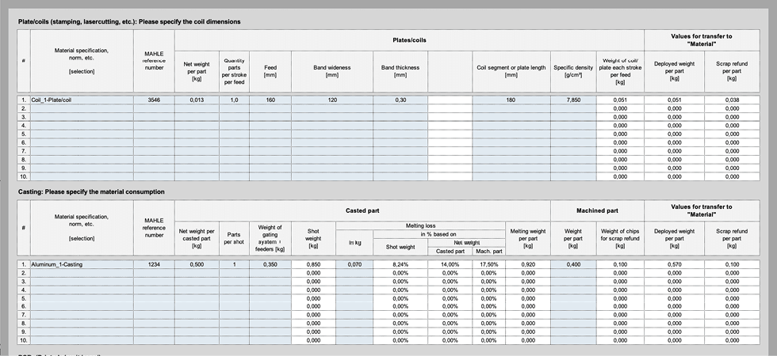Screen dimensions: 777x356
Task: Select empty material cell in plate row 2
Action: [81, 108]
